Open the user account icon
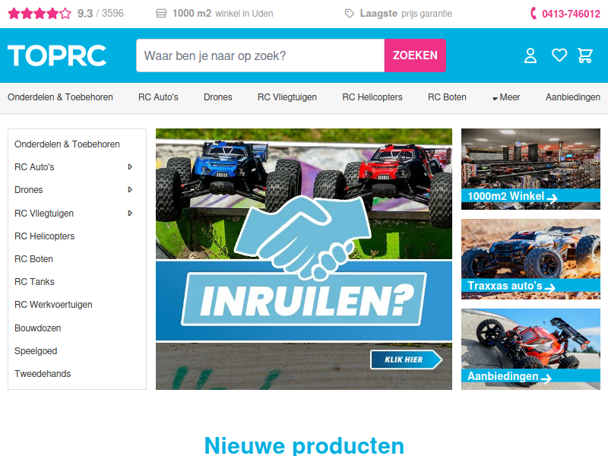The image size is (608, 456). pos(530,55)
